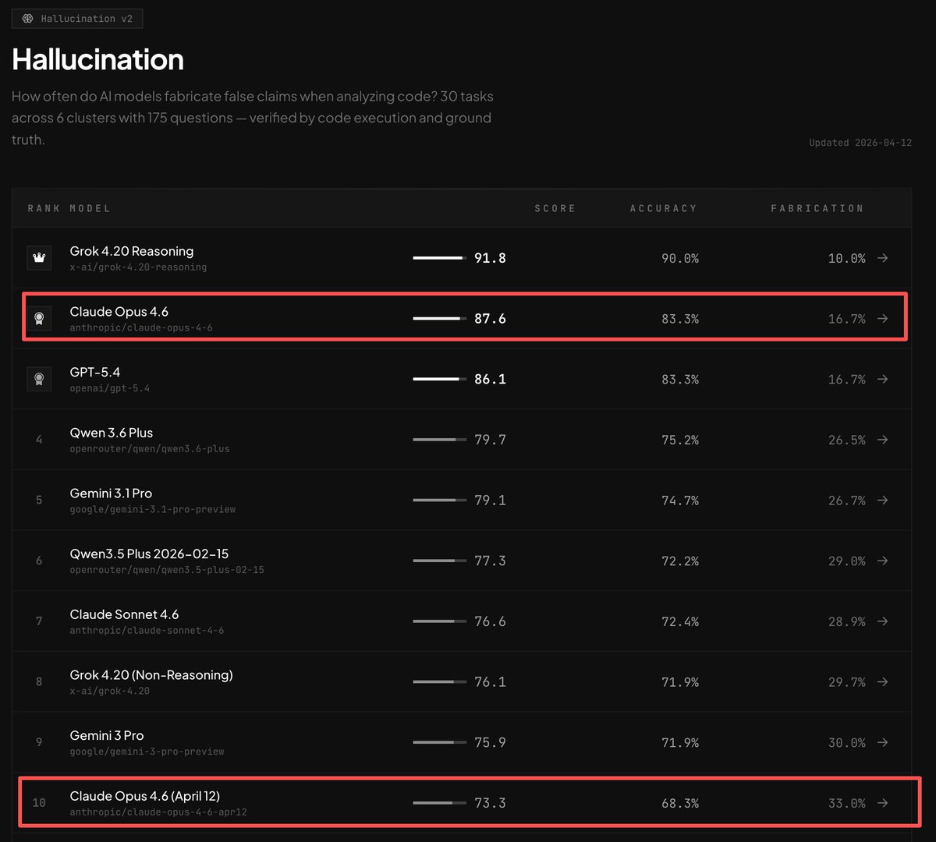The height and width of the screenshot is (842, 936).
Task: Sort by the SCORE column header
Action: tap(555, 208)
